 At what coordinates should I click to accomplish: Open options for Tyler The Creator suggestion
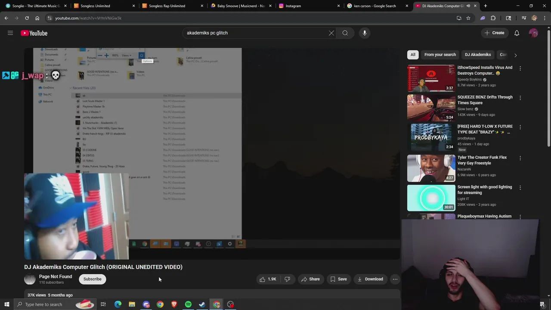(520, 158)
